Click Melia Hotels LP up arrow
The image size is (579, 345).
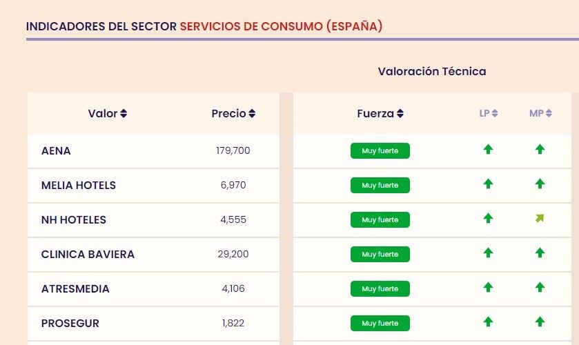(488, 184)
